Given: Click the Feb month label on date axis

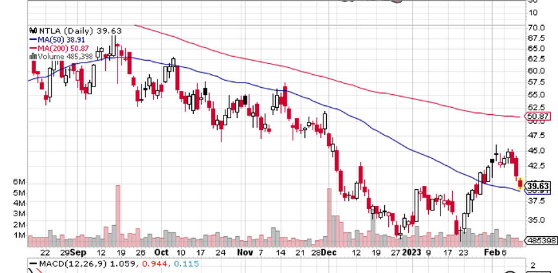Looking at the screenshot, I should pyautogui.click(x=493, y=252).
